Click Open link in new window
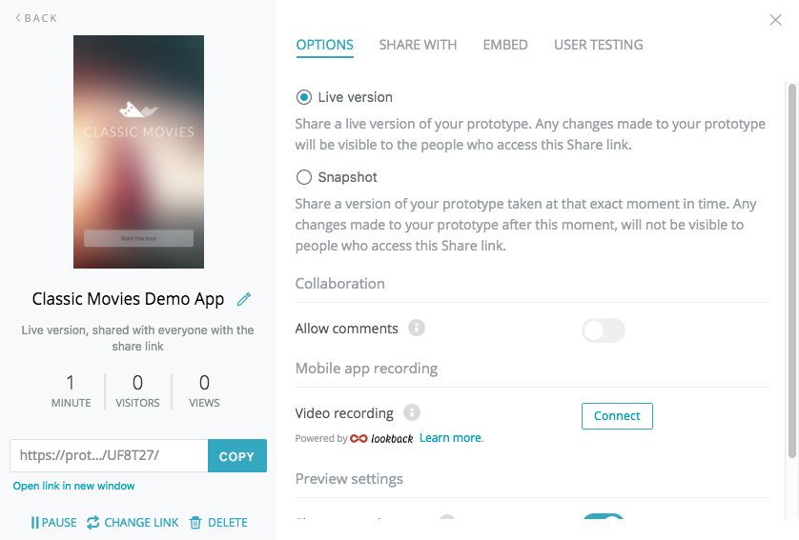This screenshot has height=540, width=799. [73, 486]
